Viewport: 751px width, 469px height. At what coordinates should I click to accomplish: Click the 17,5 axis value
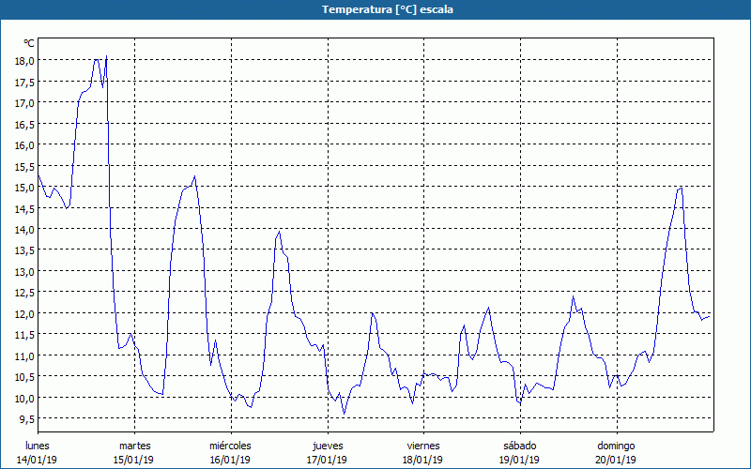[x=26, y=82]
